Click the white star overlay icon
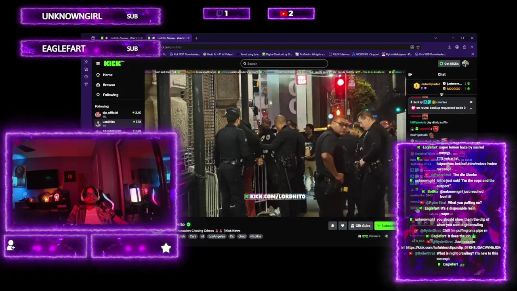Screen dimensions: 517x291 (166, 248)
